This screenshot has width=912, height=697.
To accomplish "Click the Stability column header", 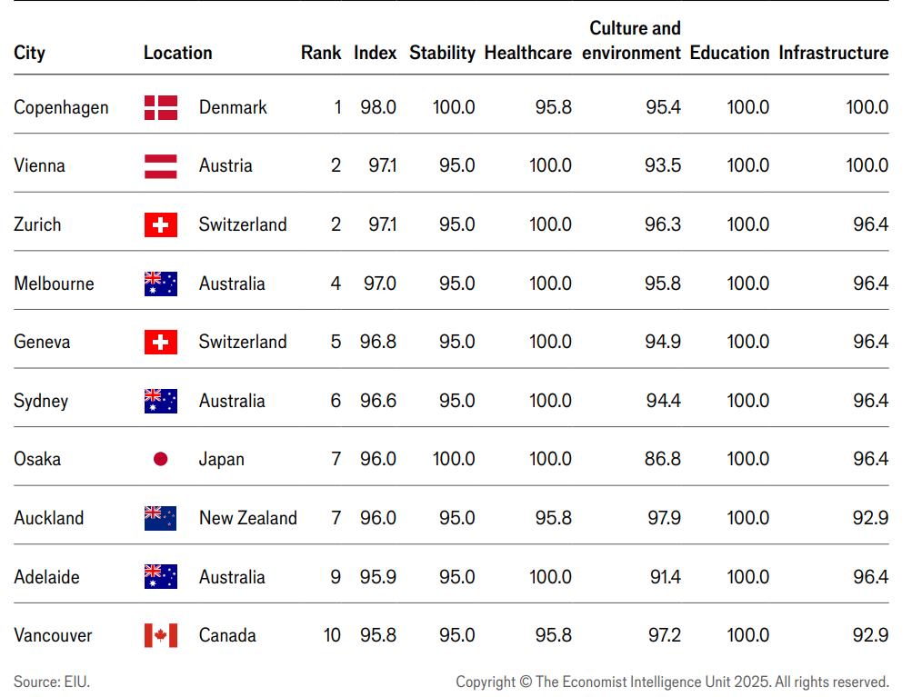I will (442, 53).
